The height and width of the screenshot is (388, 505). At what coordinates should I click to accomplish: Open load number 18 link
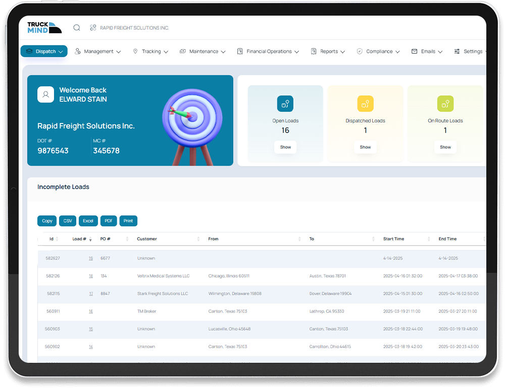pyautogui.click(x=91, y=276)
